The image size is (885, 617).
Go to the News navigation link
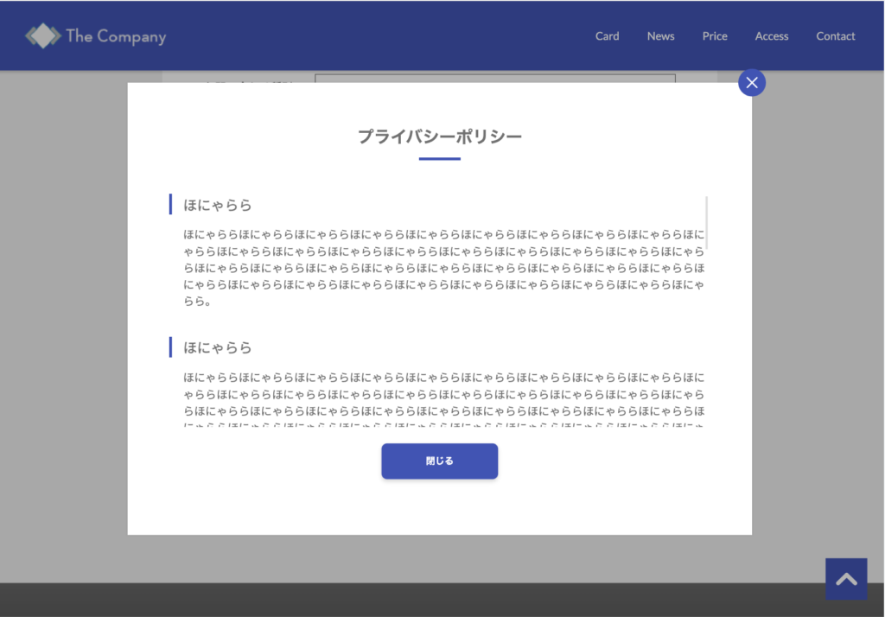point(660,36)
